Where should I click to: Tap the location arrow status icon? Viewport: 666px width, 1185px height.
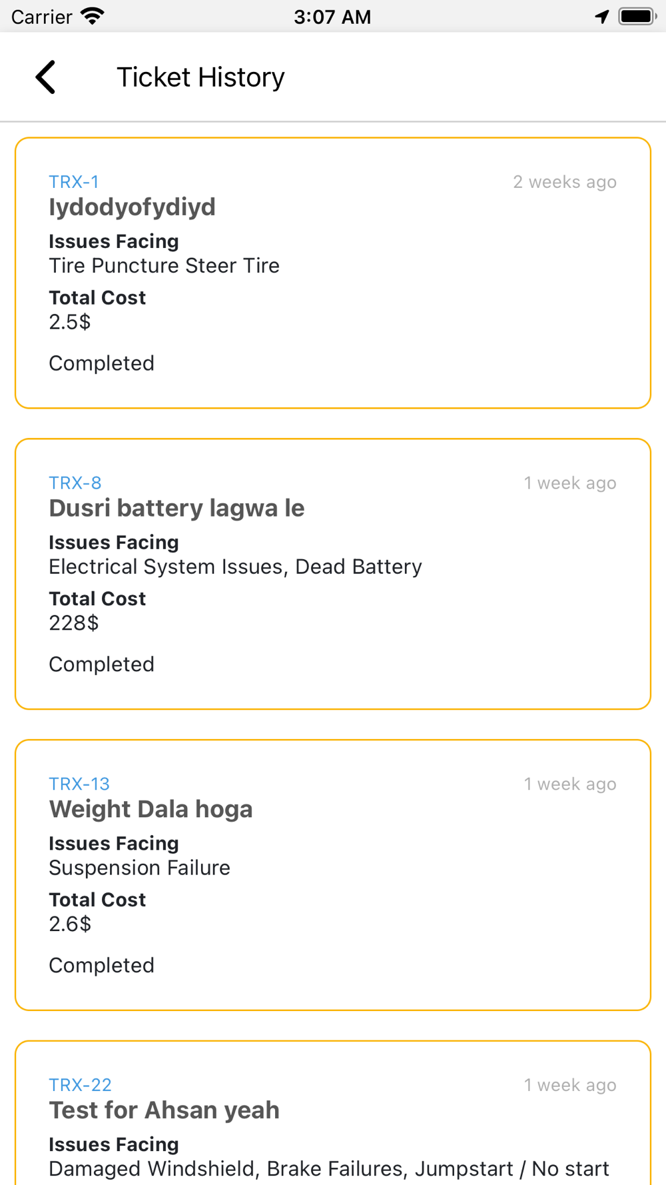[x=602, y=17]
